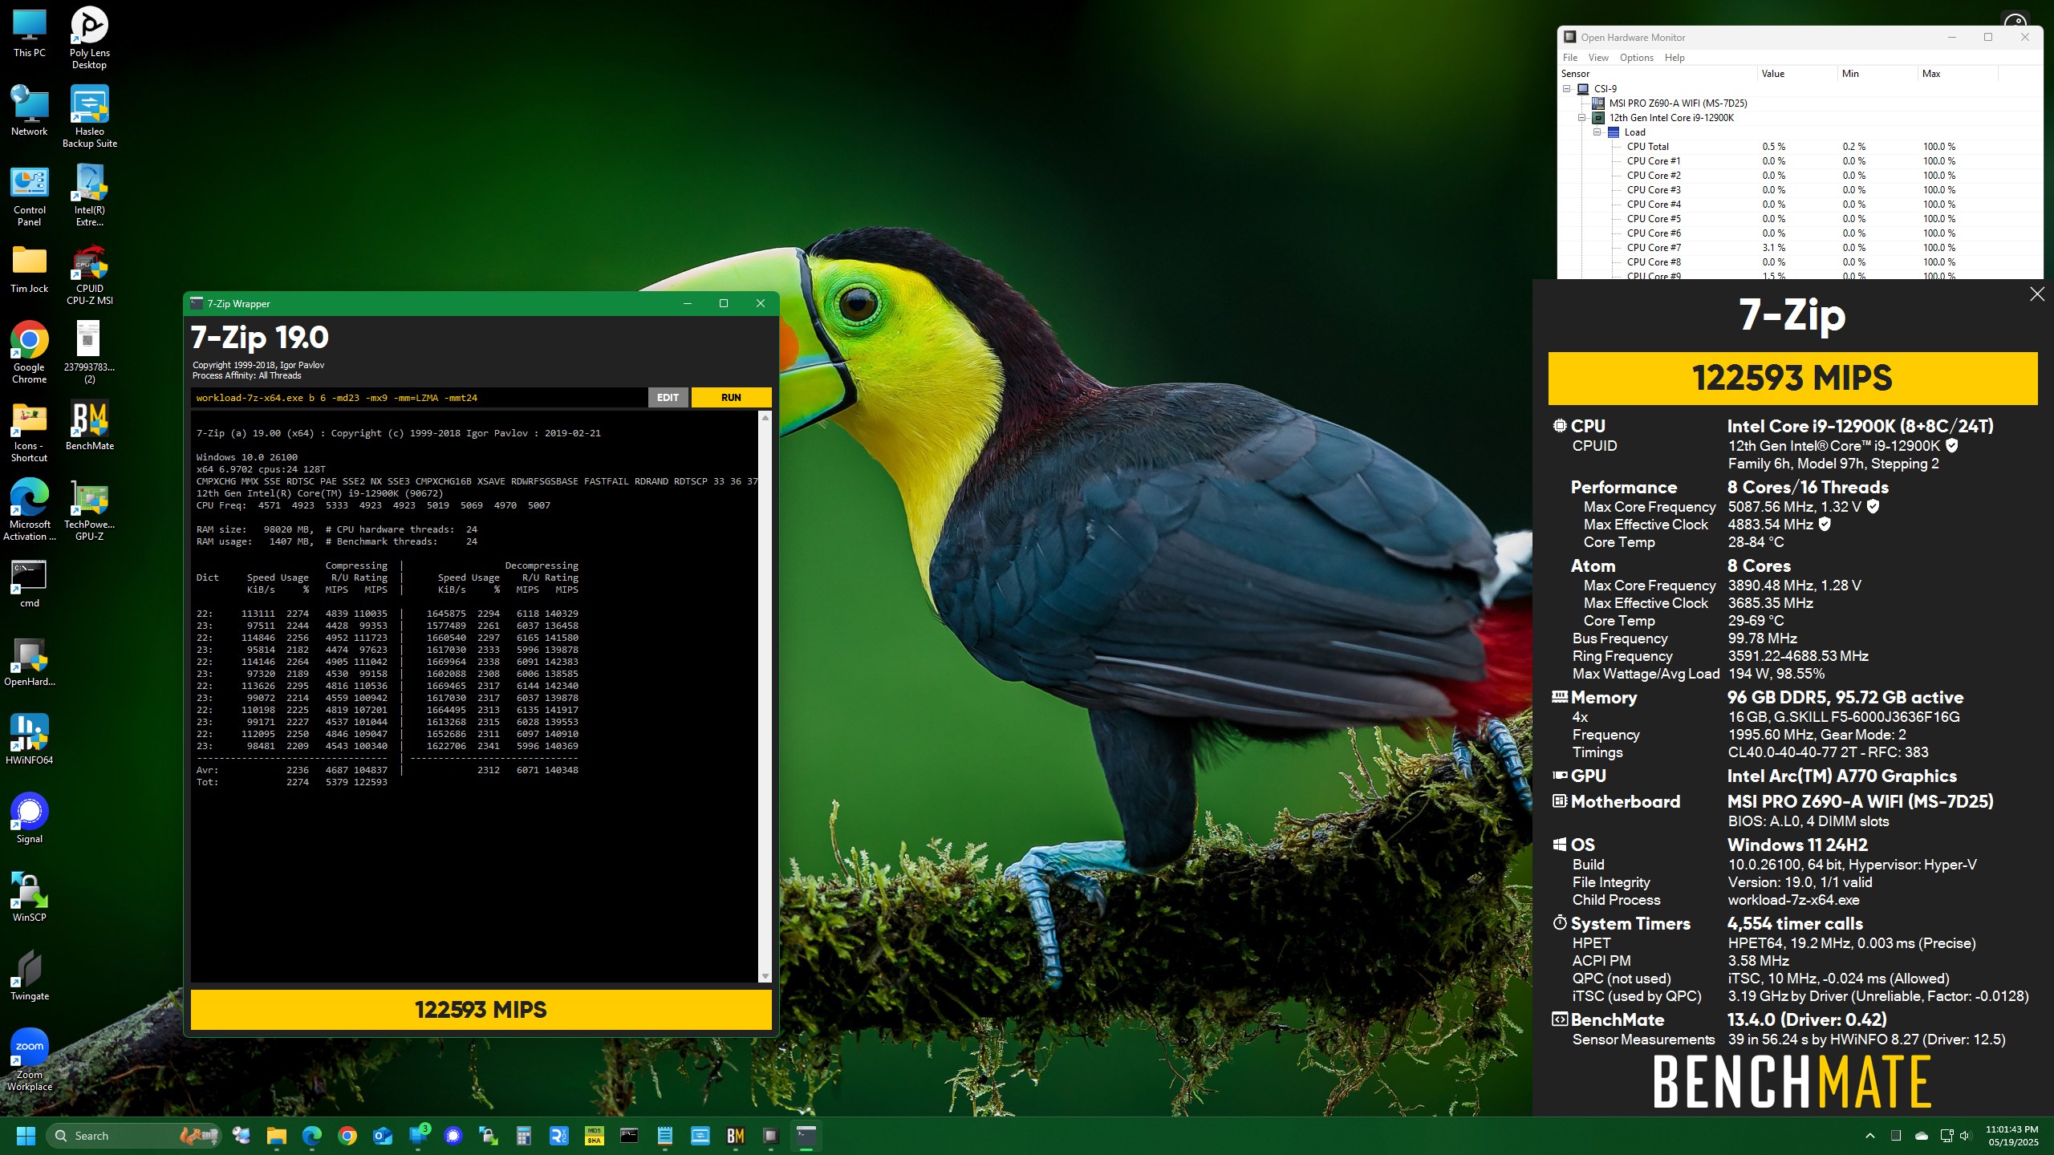Select the MSI PRO Z690-A WIFI tree item
Image resolution: width=2054 pixels, height=1155 pixels.
(1677, 103)
